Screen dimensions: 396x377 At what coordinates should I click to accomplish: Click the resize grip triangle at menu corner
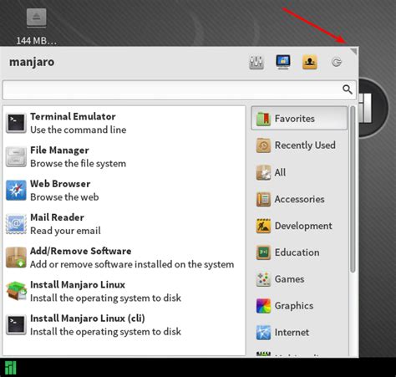(354, 51)
